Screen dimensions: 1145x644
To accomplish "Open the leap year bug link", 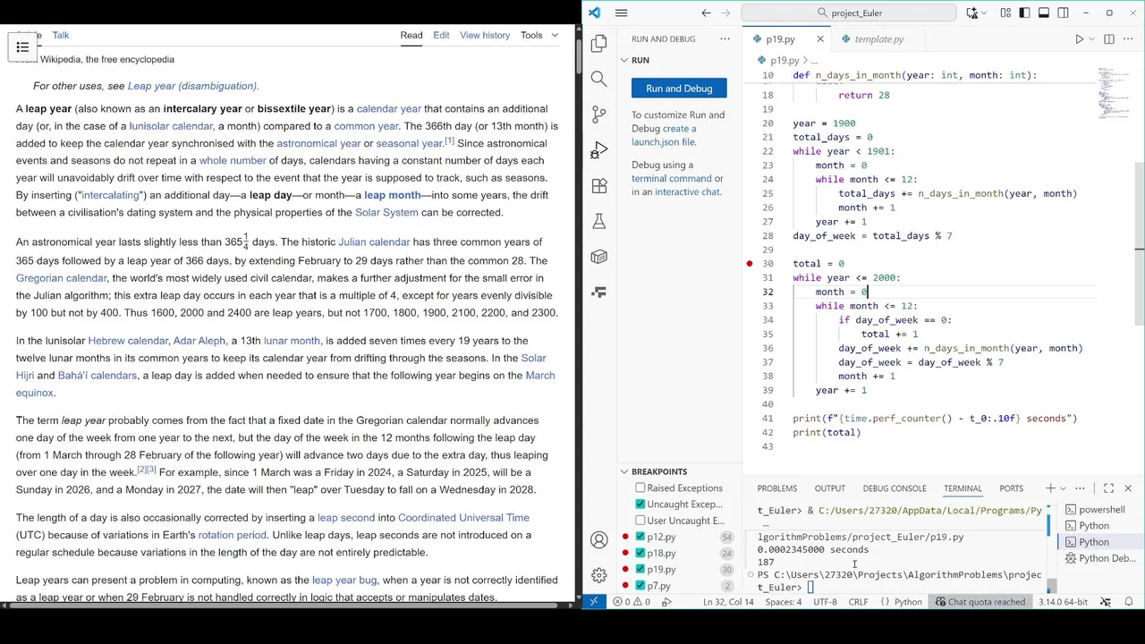I will tap(344, 580).
